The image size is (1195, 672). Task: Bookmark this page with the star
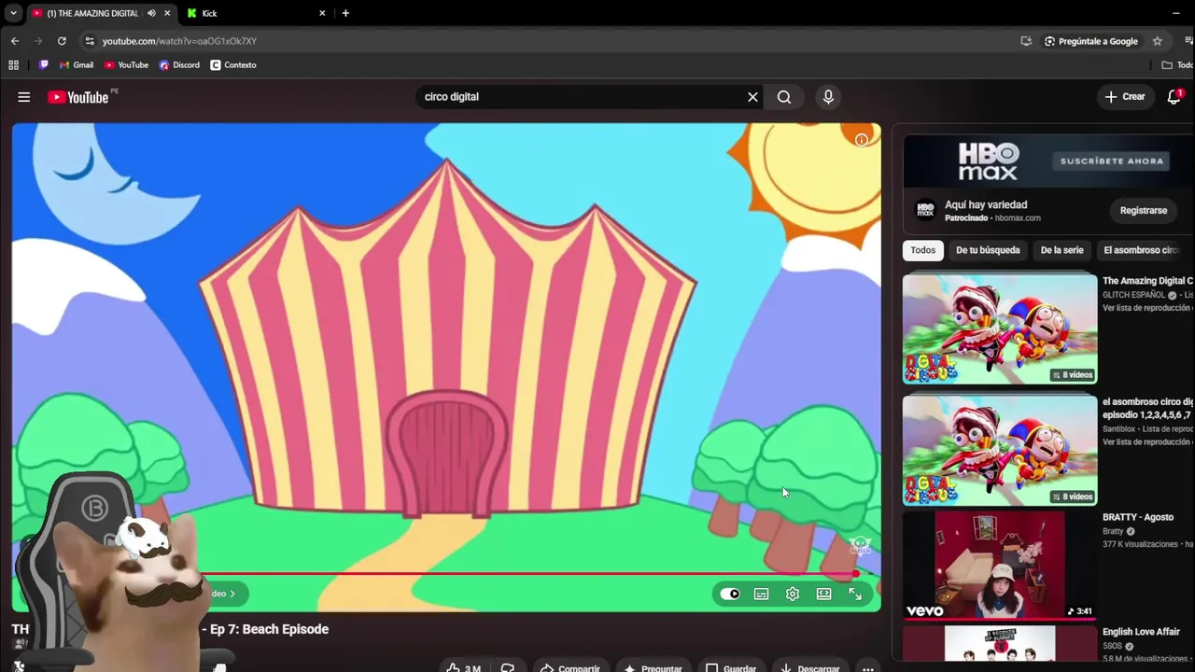pyautogui.click(x=1158, y=41)
